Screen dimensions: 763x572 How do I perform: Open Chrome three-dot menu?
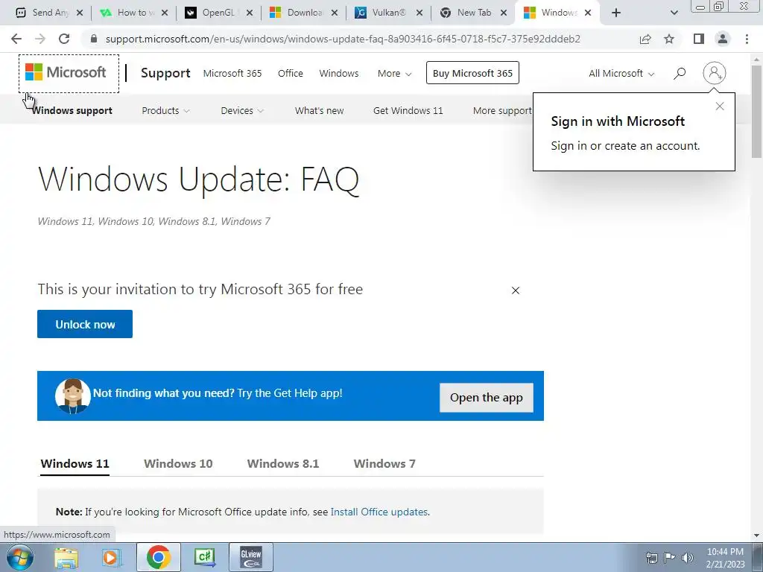point(747,39)
